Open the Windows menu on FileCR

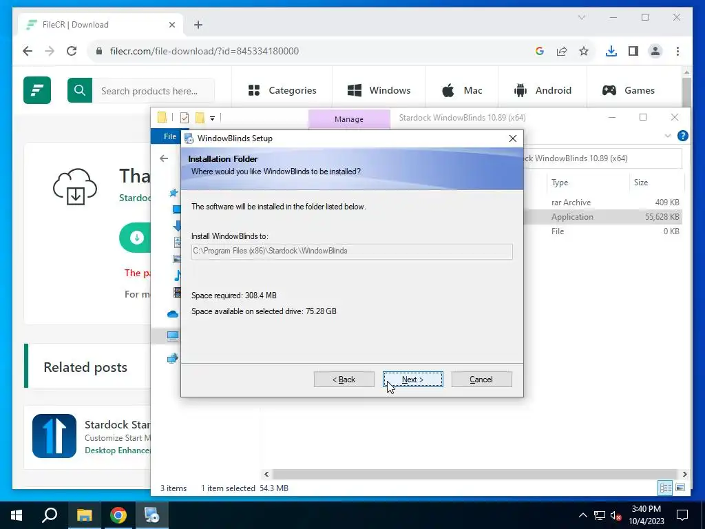coord(379,90)
